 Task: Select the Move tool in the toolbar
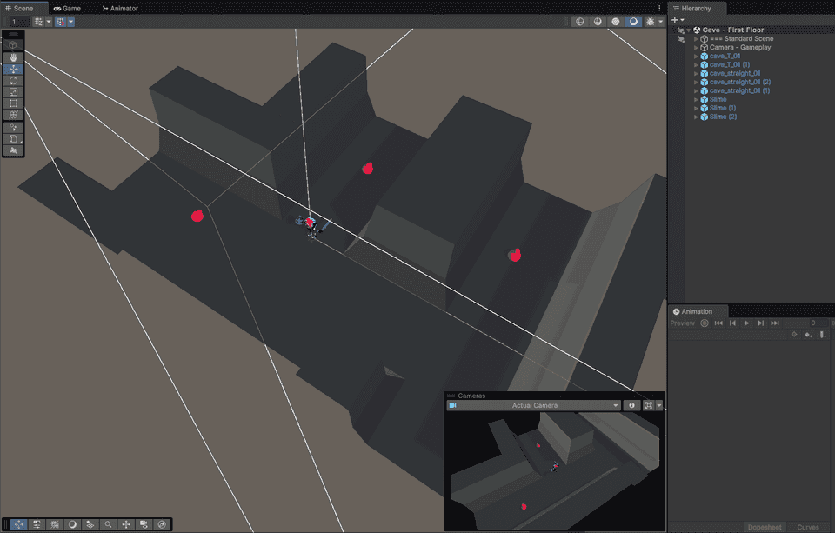click(x=11, y=68)
